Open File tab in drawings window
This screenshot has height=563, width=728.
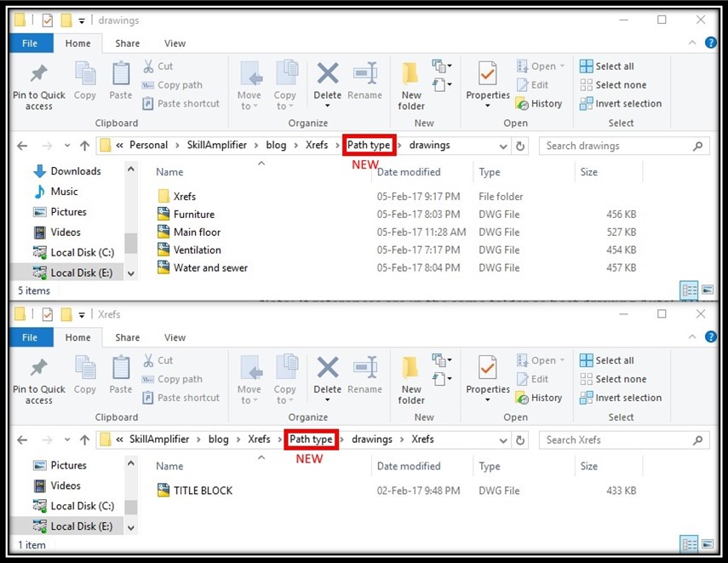(31, 43)
